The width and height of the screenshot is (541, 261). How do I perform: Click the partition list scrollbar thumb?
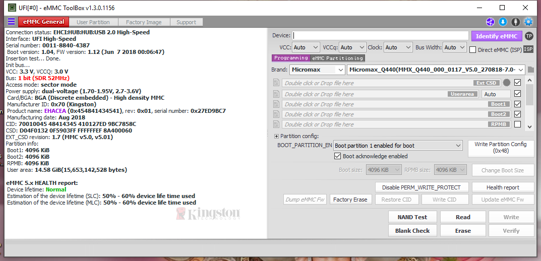tap(529, 94)
